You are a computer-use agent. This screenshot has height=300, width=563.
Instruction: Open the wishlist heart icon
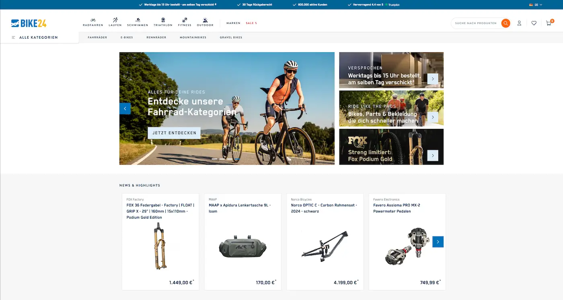[534, 23]
